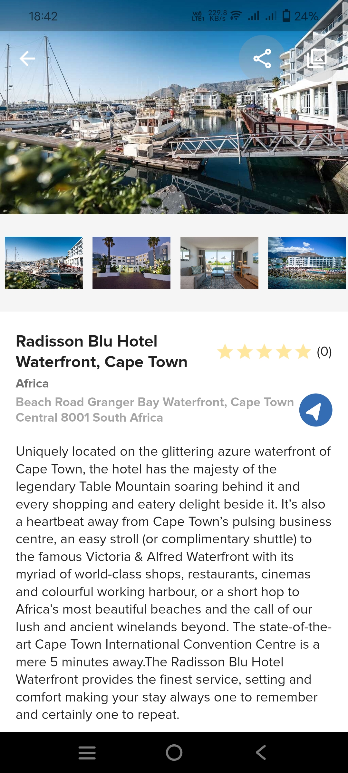Tap the 18:42 clock in status bar
The width and height of the screenshot is (348, 773).
pyautogui.click(x=43, y=16)
